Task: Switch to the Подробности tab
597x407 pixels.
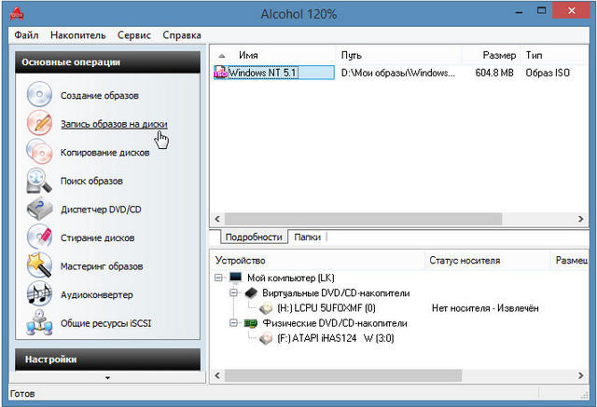Action: (254, 237)
